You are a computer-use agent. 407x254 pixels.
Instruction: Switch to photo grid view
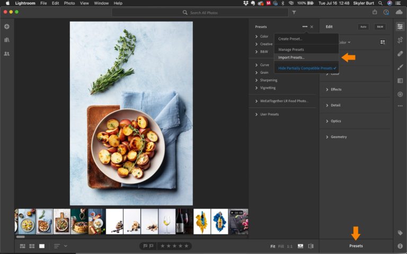click(x=23, y=246)
